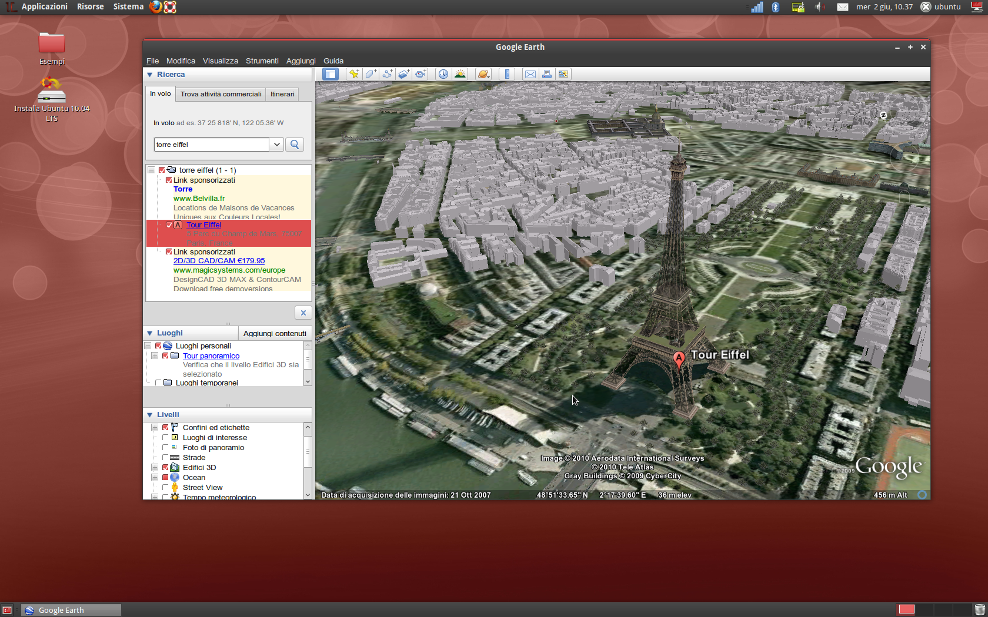The image size is (988, 617).
Task: Enable Foto di panoramio layer
Action: (x=165, y=447)
